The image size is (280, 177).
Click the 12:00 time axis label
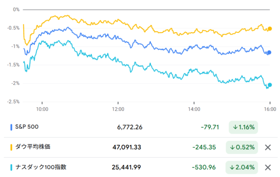(118, 109)
